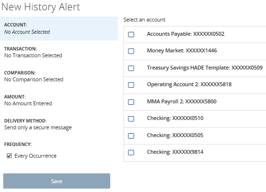Open the Comparison section
Screen dimensions: 266x192
pos(59,76)
